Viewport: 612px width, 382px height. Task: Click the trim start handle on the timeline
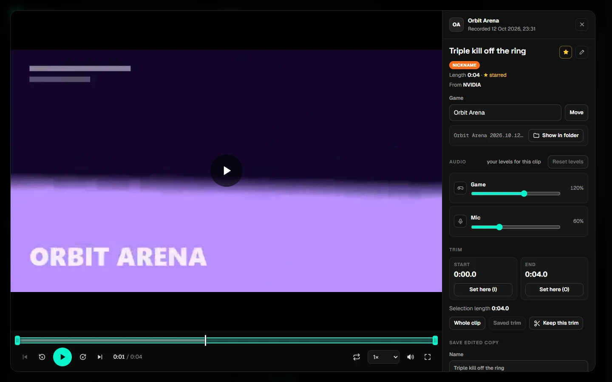click(x=17, y=340)
